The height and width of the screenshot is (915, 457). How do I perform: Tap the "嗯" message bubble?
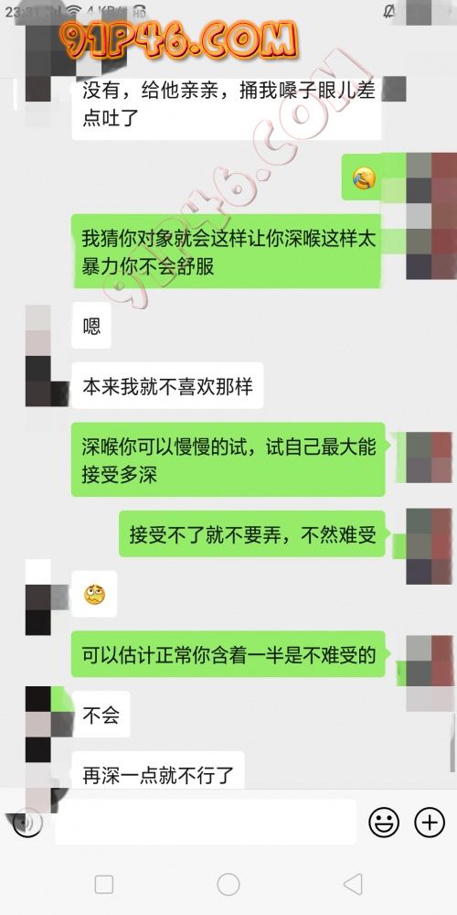[91, 326]
